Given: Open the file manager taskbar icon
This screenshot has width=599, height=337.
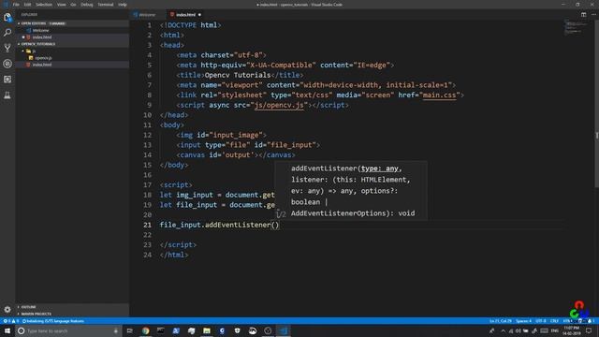Looking at the screenshot, I should click(x=207, y=330).
